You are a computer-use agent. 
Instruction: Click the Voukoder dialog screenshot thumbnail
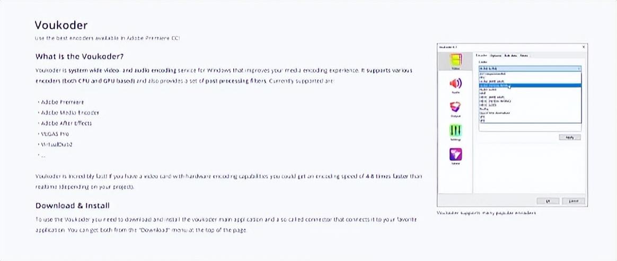coord(512,125)
